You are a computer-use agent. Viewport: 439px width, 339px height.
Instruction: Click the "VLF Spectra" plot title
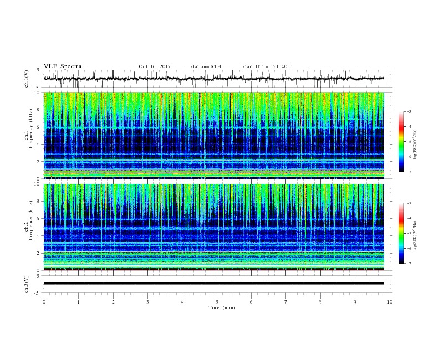[63, 66]
